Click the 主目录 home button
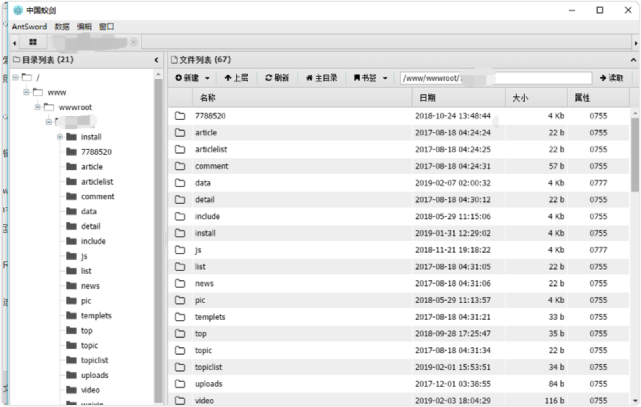Viewport: 641px width, 407px height. 321,78
